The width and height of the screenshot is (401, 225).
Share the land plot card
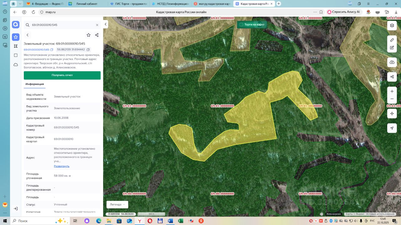coord(97,35)
